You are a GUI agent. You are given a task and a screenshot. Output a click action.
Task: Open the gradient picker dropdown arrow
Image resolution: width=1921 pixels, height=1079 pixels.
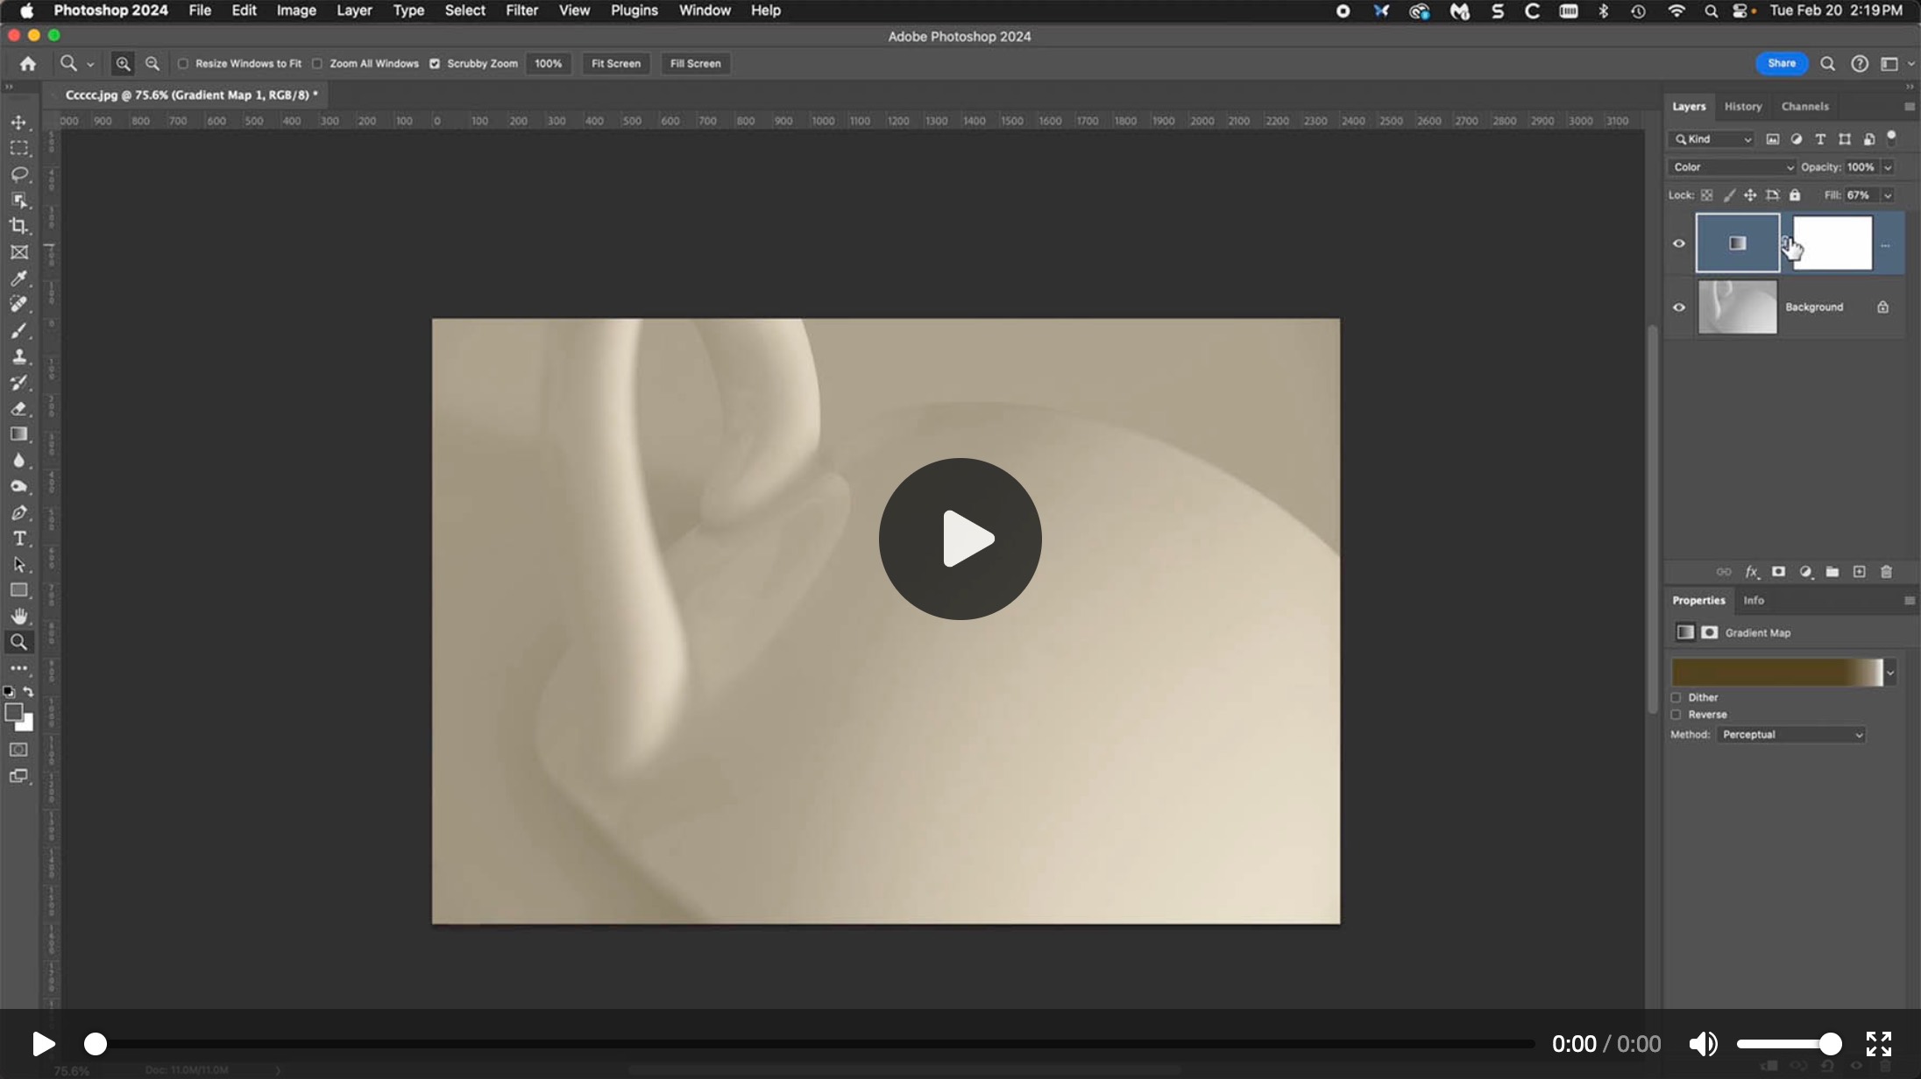1890,673
